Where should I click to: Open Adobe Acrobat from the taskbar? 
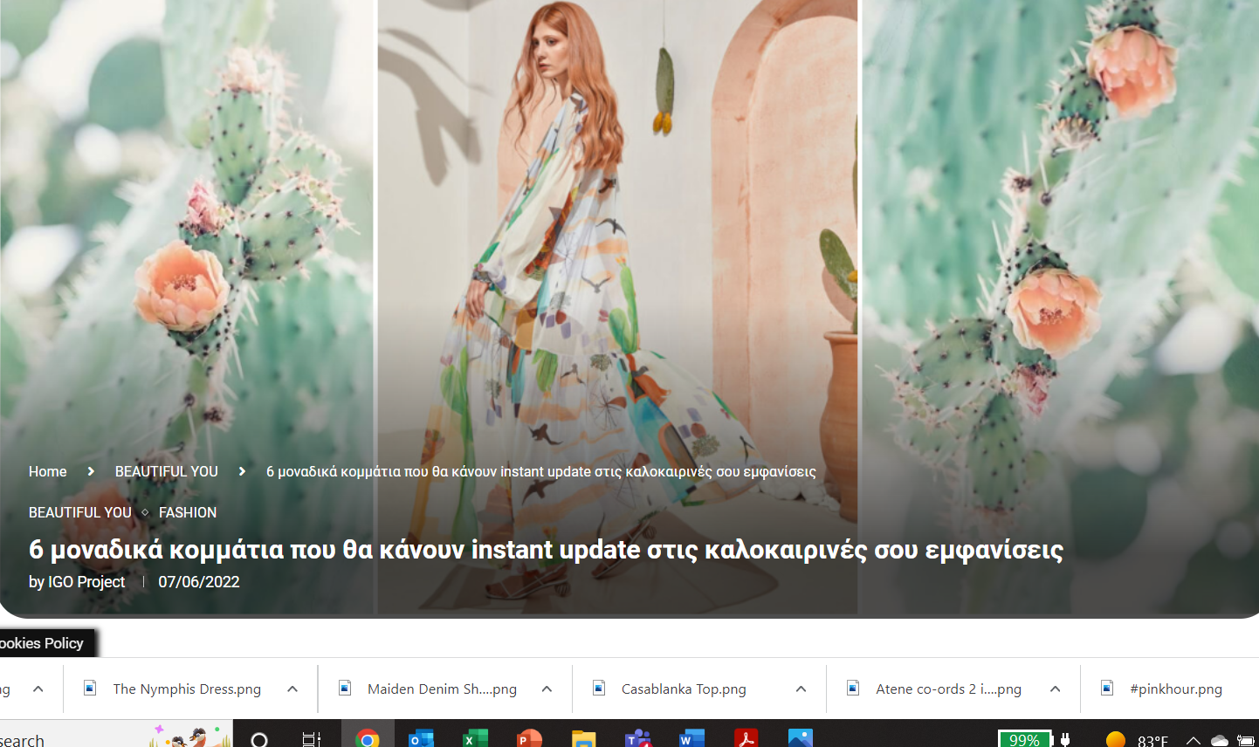[746, 738]
